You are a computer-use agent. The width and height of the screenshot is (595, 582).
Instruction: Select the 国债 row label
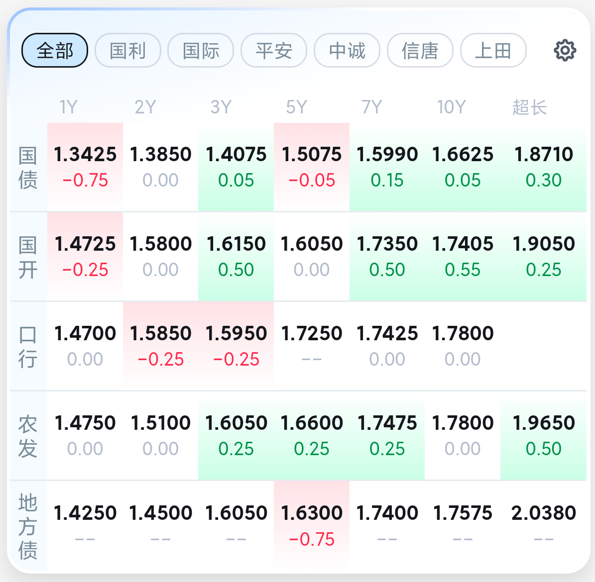coord(28,167)
